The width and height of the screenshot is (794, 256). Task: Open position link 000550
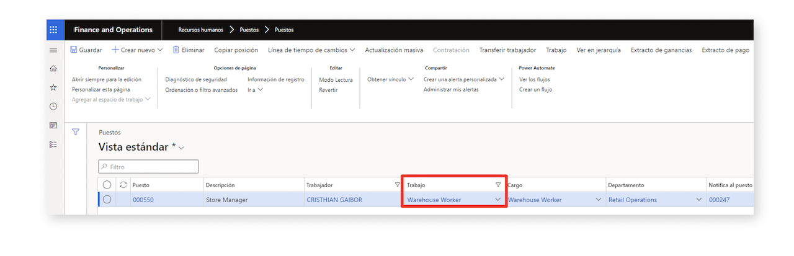pos(143,200)
